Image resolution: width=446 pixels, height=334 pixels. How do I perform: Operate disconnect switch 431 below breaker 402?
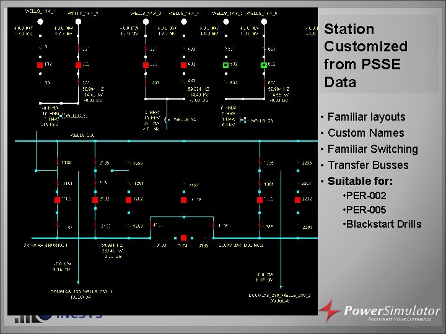coord(184,82)
